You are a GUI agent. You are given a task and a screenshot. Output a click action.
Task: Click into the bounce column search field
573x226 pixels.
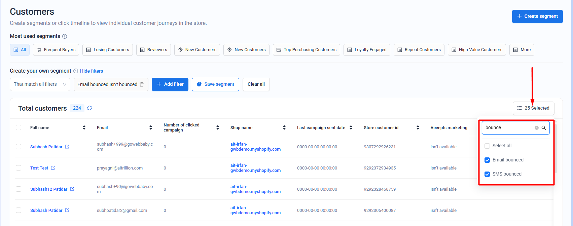[508, 128]
